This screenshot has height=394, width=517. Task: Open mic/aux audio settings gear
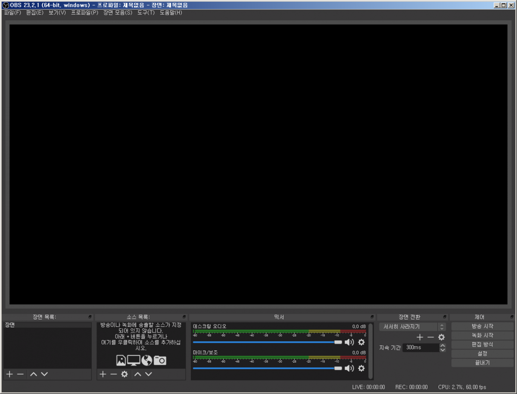[361, 368]
